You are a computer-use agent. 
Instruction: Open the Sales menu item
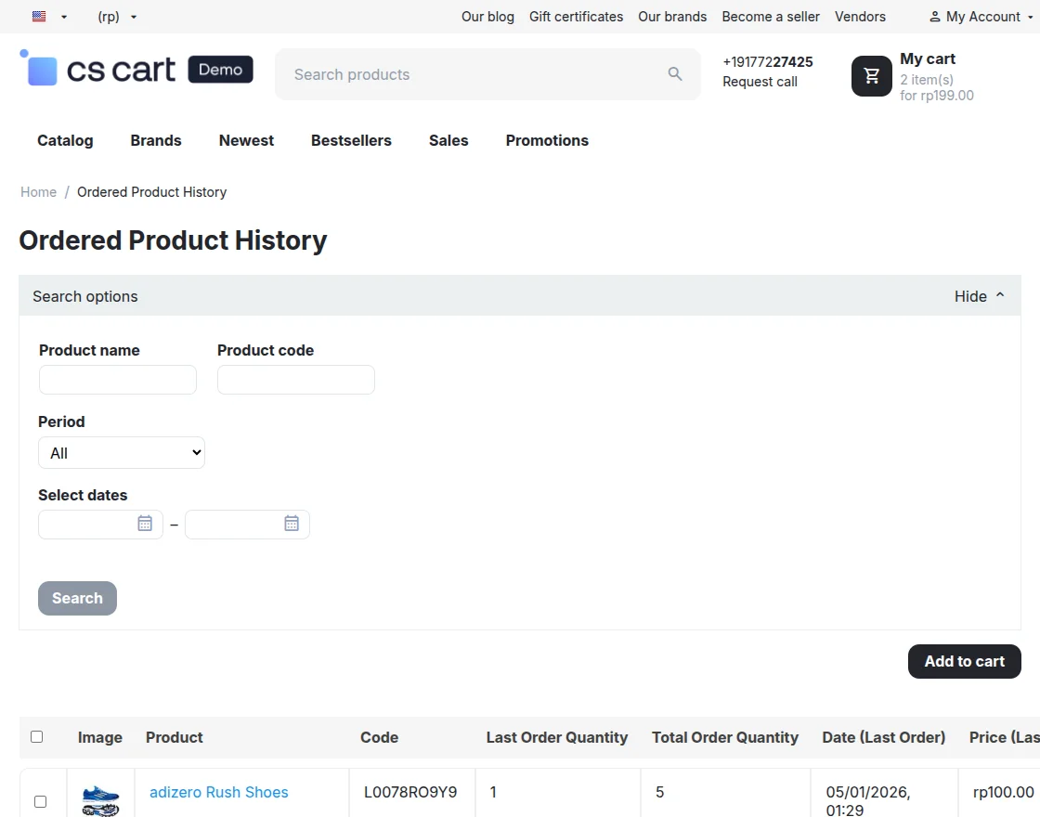click(x=448, y=140)
